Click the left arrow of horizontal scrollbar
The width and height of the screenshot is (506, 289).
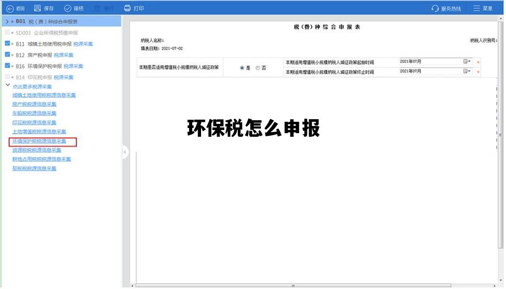coord(132,286)
